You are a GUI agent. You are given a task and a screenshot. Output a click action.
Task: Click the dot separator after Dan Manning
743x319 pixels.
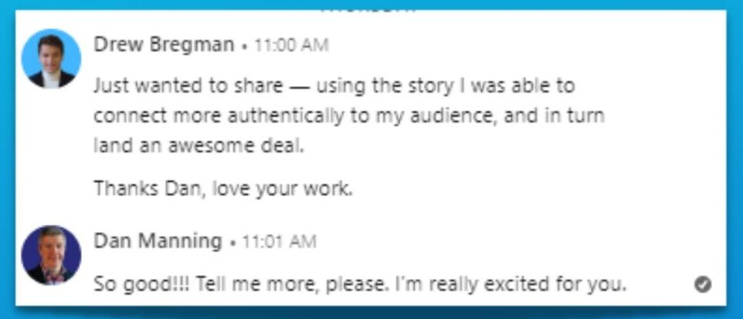[x=232, y=243]
